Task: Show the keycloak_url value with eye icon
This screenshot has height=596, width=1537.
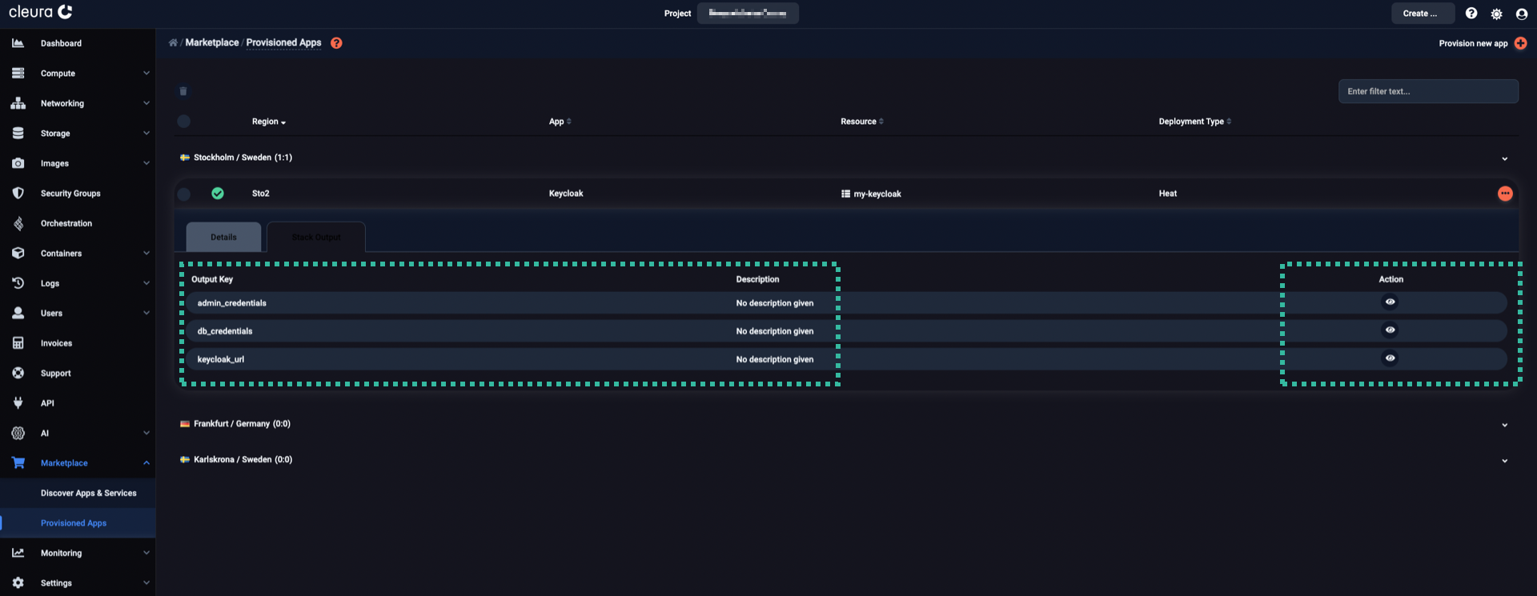Action: [1390, 358]
